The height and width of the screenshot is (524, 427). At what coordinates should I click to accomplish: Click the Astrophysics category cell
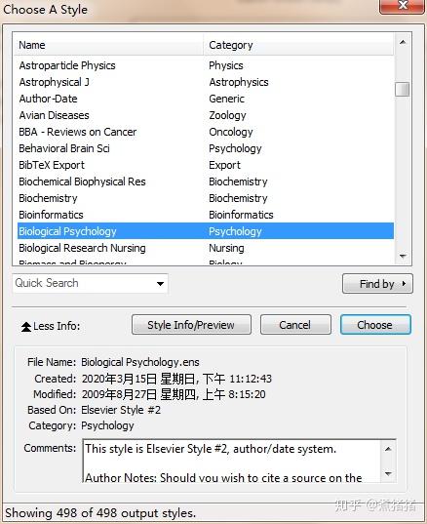(239, 82)
